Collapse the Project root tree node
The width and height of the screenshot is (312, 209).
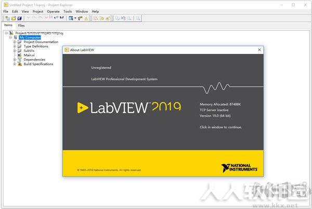(7, 33)
